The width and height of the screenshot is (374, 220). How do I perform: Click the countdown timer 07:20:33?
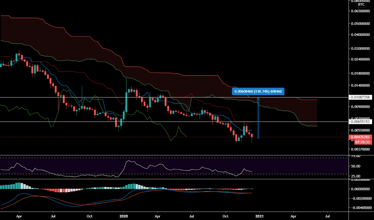pos(363,142)
